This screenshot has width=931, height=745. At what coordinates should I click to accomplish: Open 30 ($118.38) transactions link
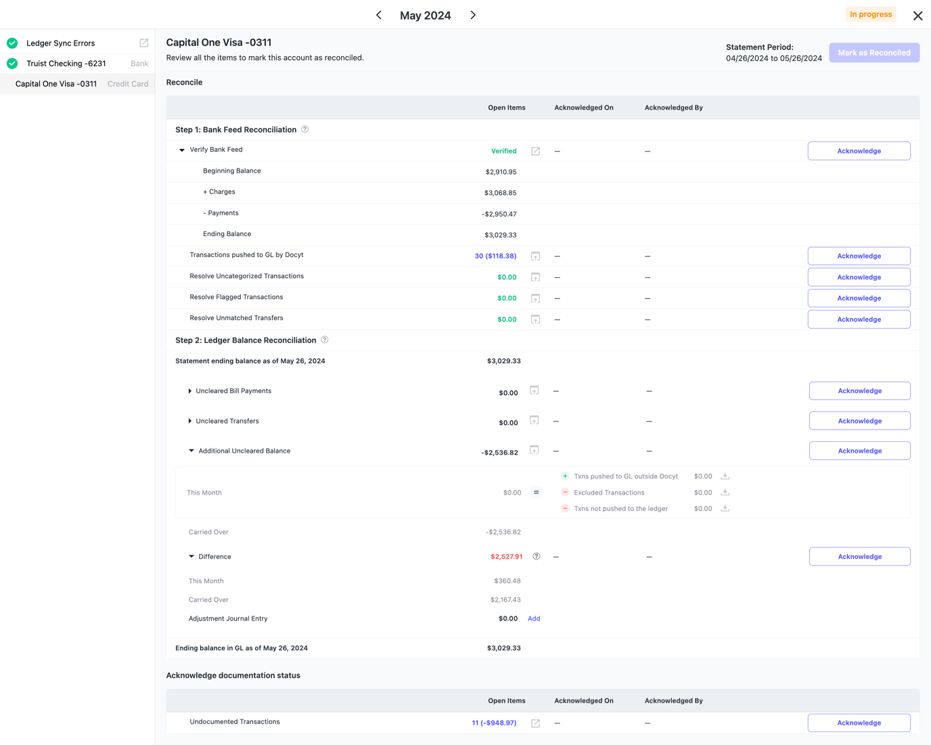coord(495,256)
